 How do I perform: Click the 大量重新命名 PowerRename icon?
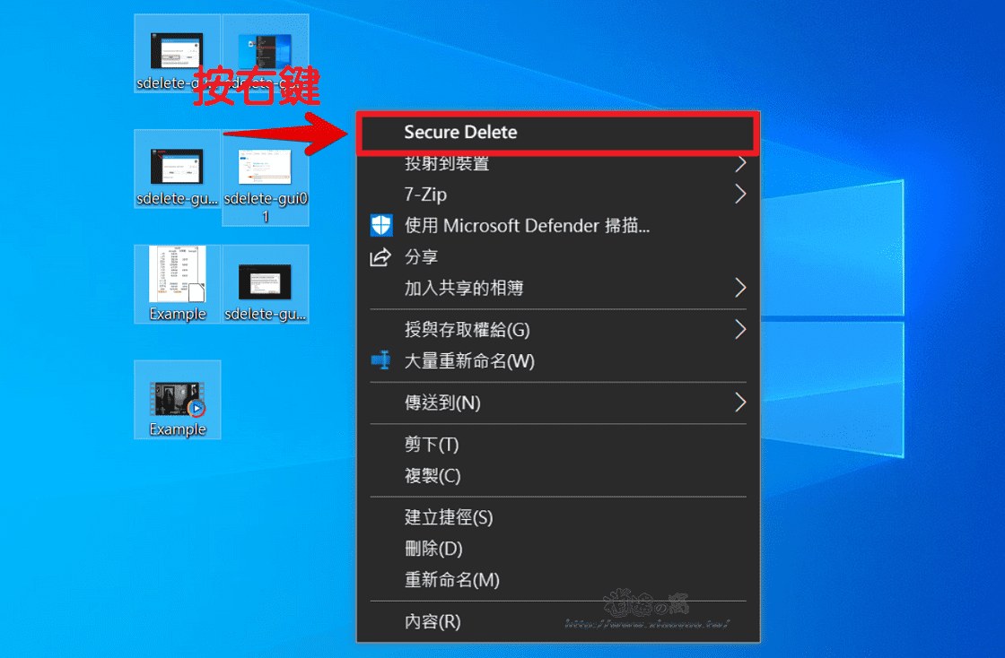tap(381, 360)
